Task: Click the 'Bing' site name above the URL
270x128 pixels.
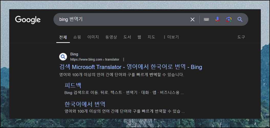Action: point(74,54)
